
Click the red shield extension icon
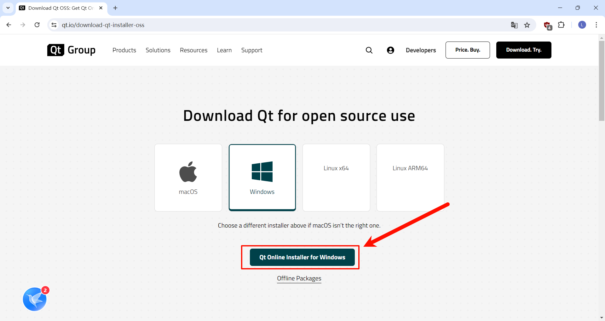pos(547,25)
